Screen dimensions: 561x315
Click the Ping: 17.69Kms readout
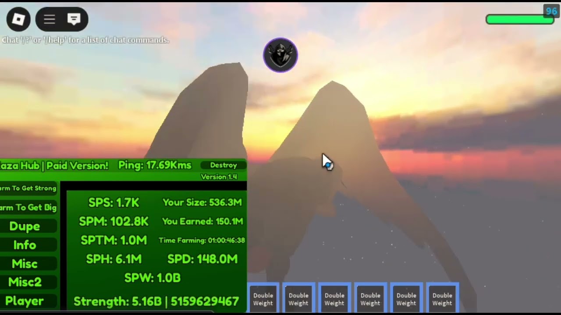(x=155, y=165)
